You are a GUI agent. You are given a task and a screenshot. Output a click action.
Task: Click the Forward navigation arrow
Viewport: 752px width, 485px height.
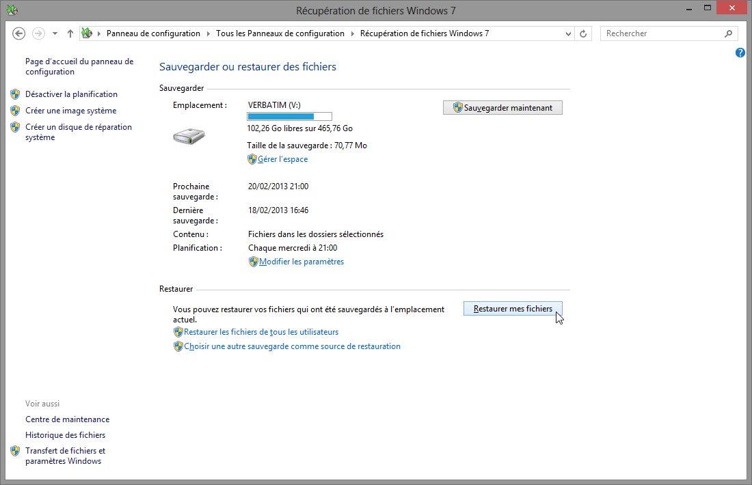[38, 33]
